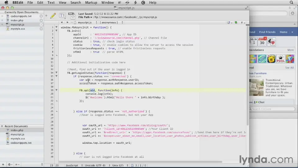The image size is (298, 168).
Task: Open the diamond gem game icon
Action: point(290,59)
